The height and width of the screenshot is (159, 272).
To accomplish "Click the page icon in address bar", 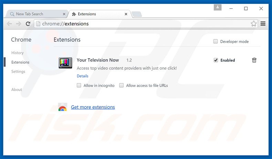I will pyautogui.click(x=38, y=24).
